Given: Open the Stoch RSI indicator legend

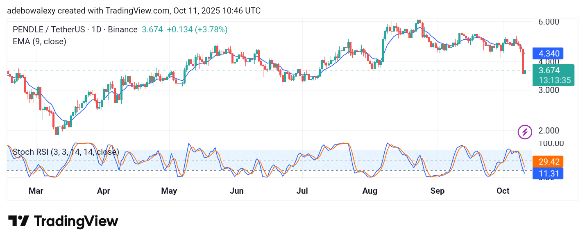Looking at the screenshot, I should [x=66, y=152].
